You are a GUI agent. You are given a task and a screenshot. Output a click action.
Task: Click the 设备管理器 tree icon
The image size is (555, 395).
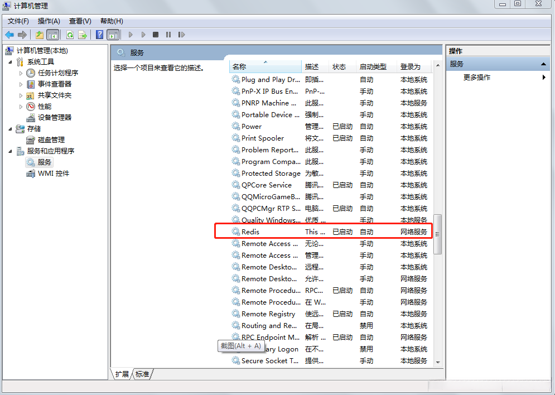tap(31, 118)
